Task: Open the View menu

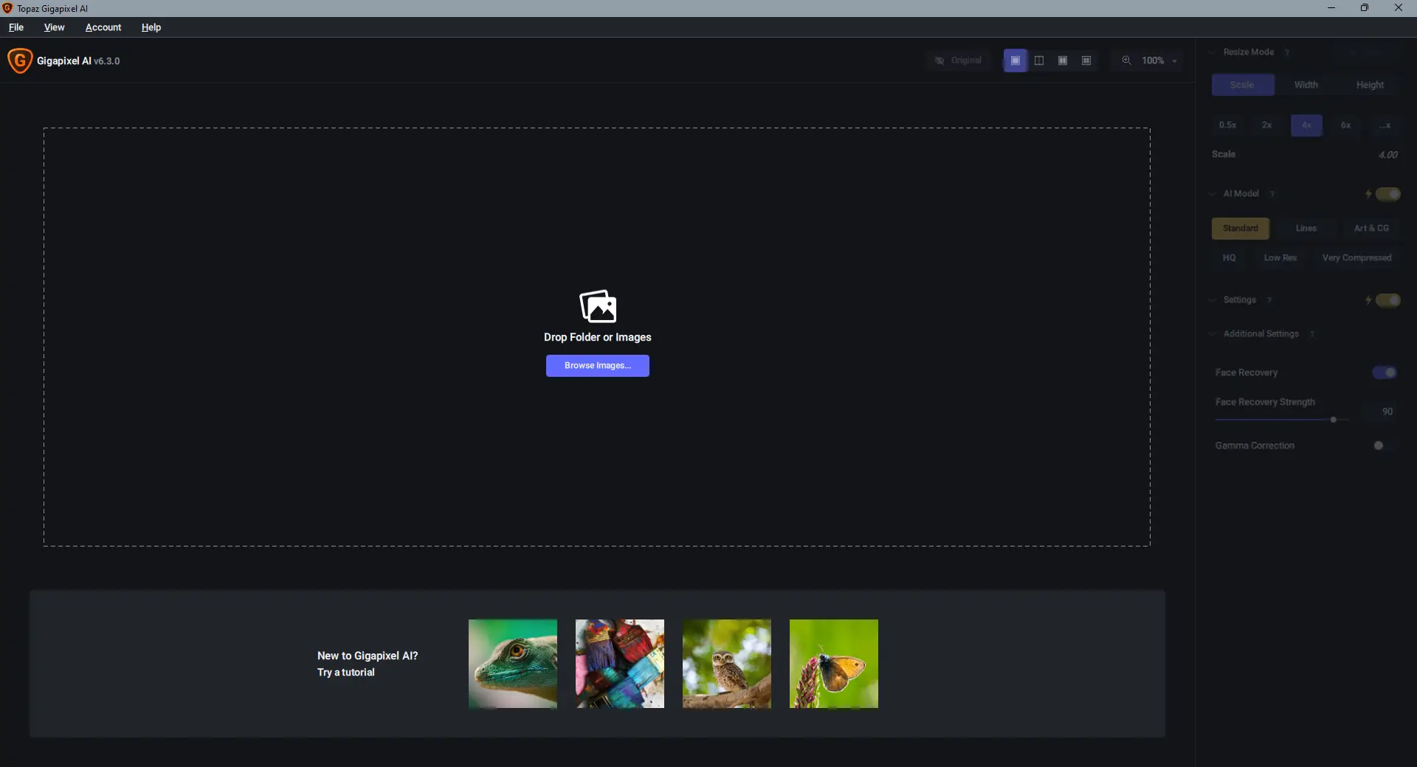Action: [54, 27]
